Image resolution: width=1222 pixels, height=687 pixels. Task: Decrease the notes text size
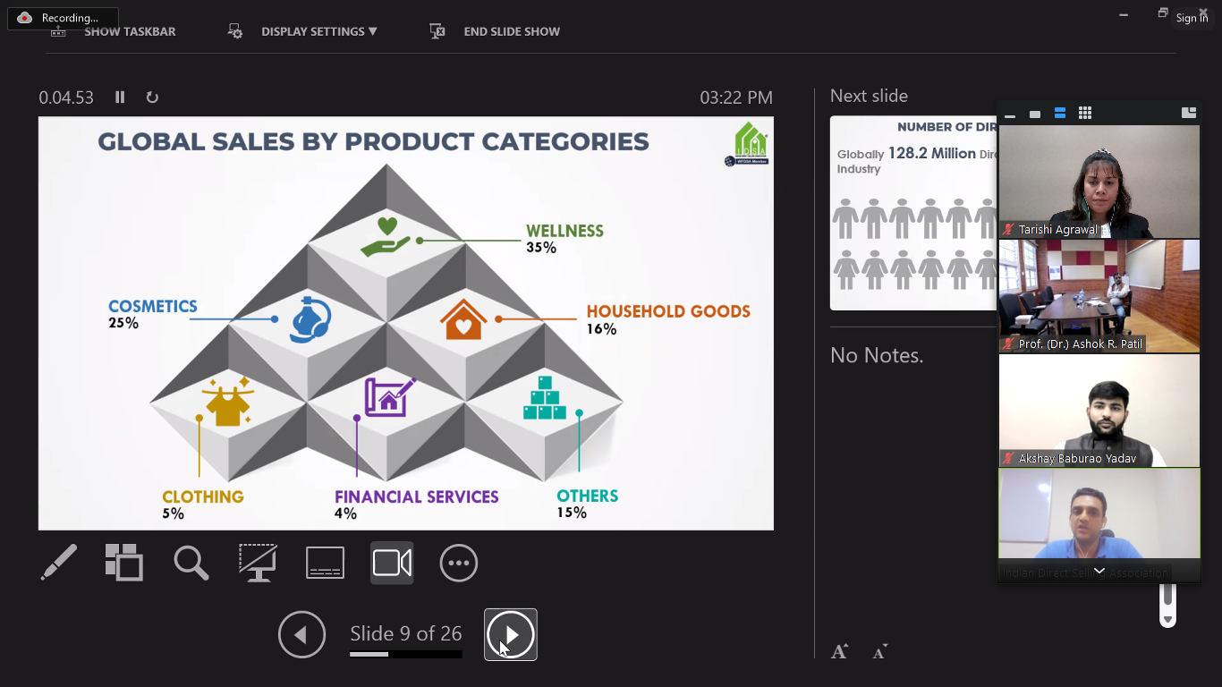pos(880,651)
